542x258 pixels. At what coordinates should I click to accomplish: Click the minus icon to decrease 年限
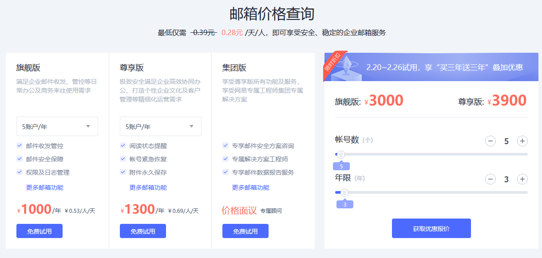click(x=490, y=179)
